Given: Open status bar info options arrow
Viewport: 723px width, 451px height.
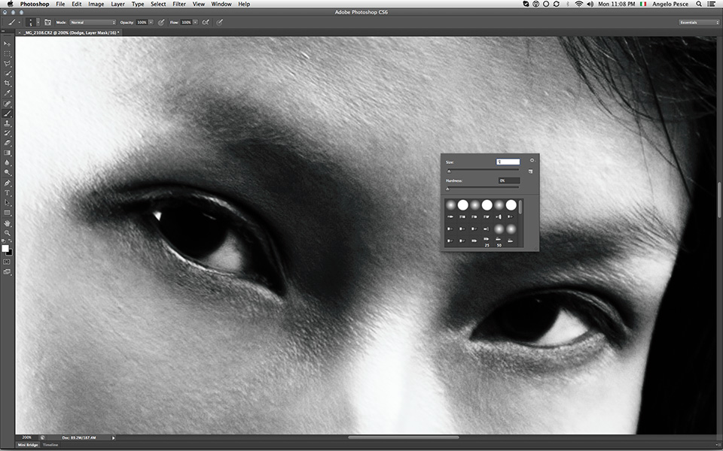Looking at the screenshot, I should tap(114, 437).
